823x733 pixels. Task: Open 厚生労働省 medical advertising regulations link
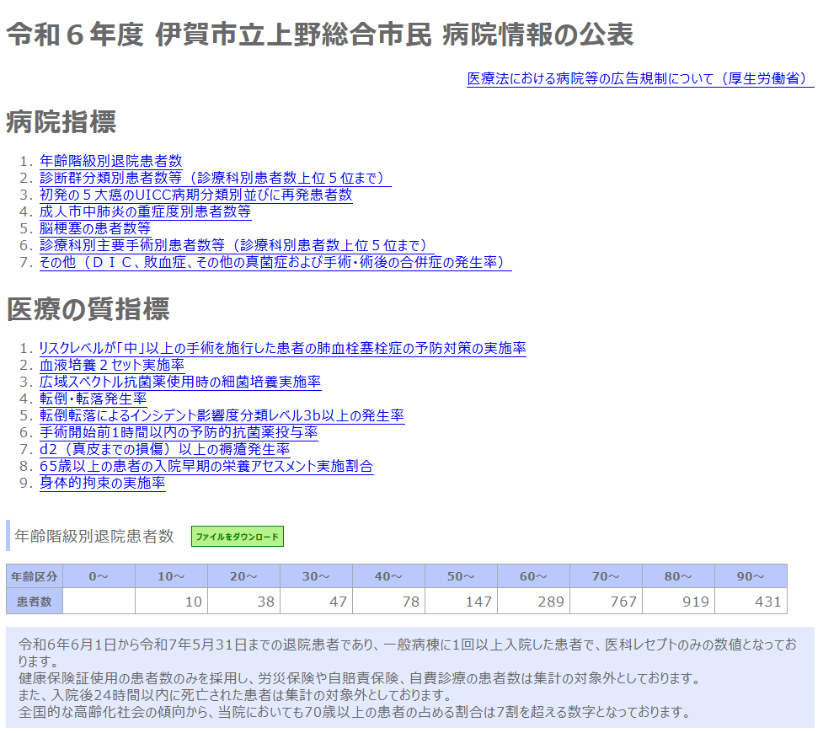640,78
